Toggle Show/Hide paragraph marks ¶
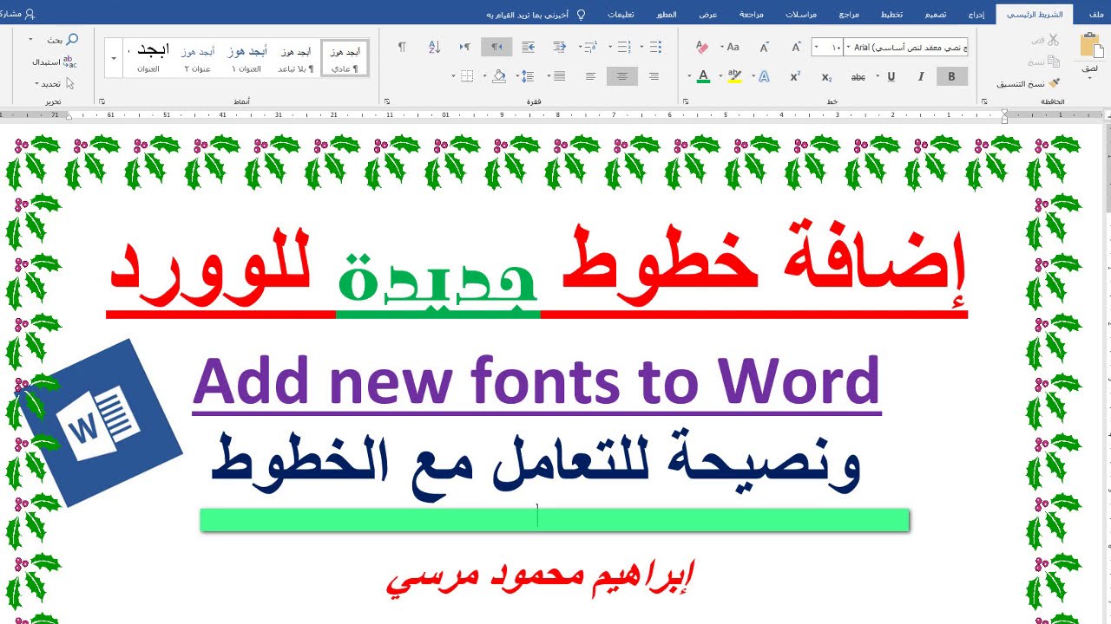Viewport: 1111px width, 624px height. (402, 47)
